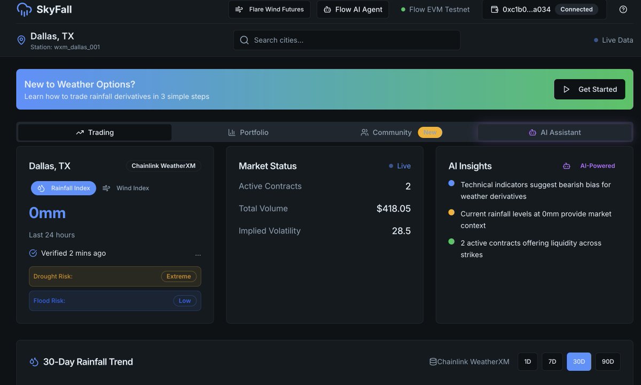Click the database icon beside Chainlink WeatherXM
Viewport: 641px width, 385px height.
click(433, 362)
